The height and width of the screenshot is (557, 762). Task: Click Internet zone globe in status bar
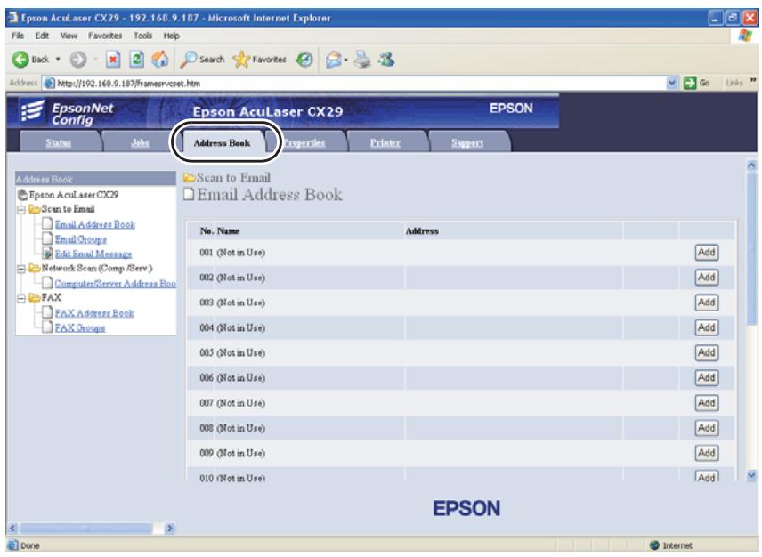pos(654,545)
